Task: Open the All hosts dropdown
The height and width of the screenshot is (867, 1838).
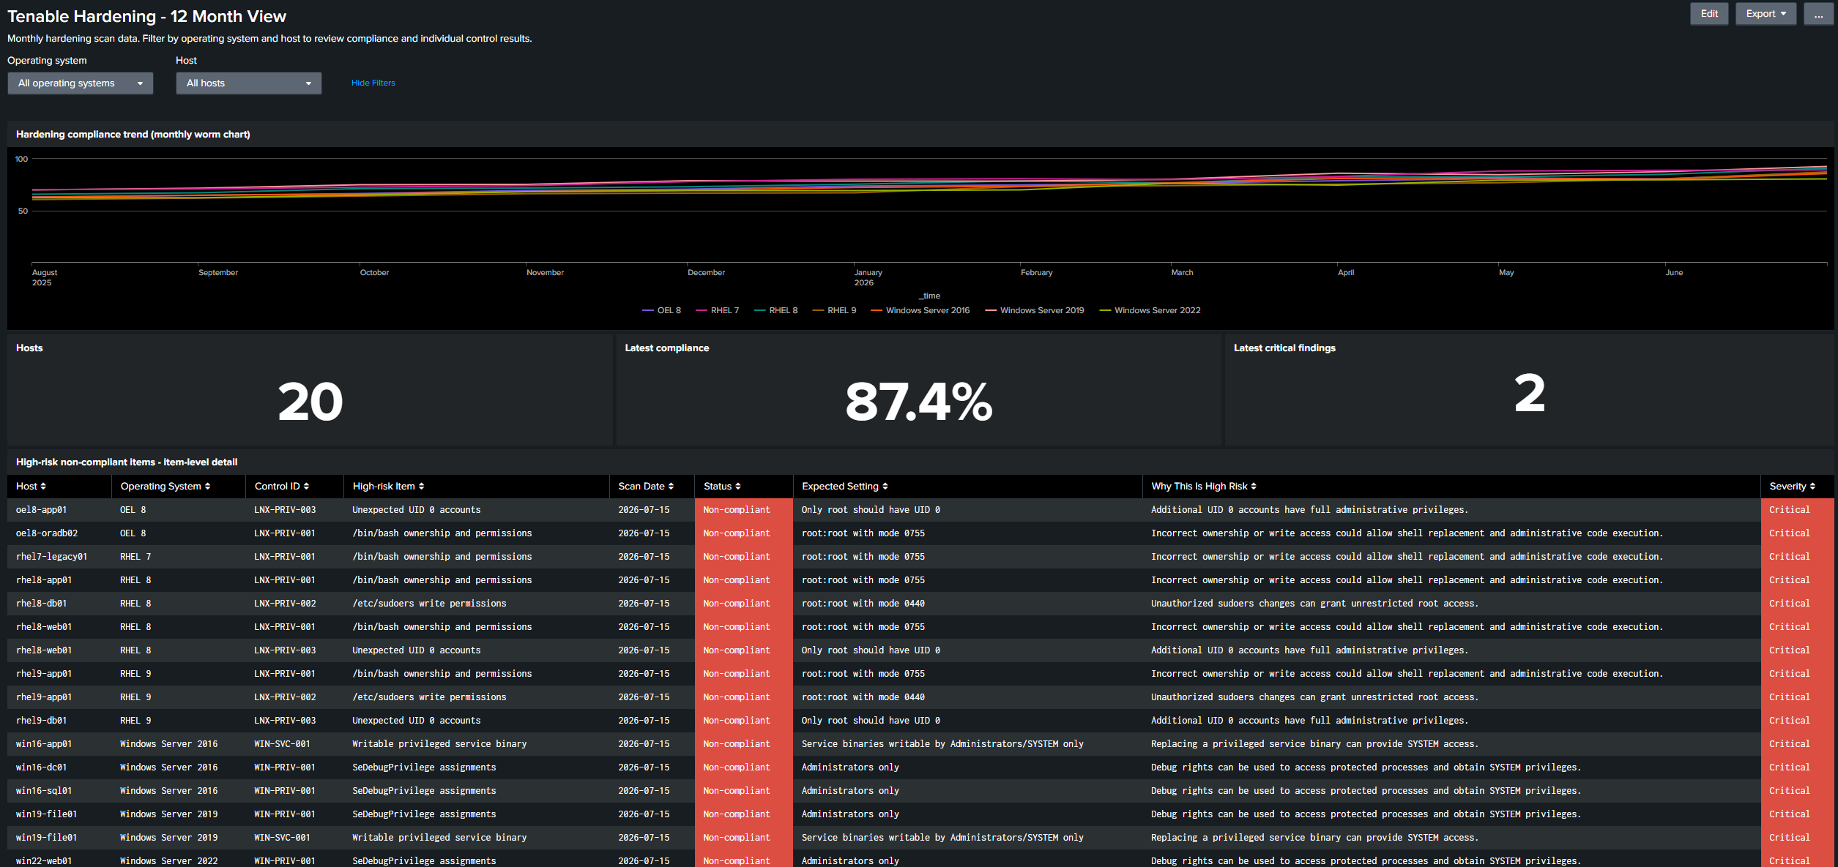Action: click(249, 83)
